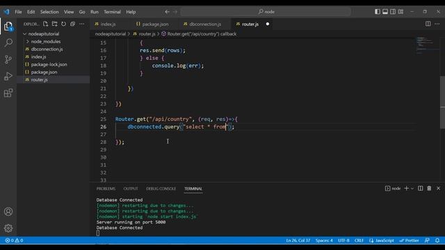The image size is (445, 250).
Task: Open the File menu
Action: tap(19, 12)
